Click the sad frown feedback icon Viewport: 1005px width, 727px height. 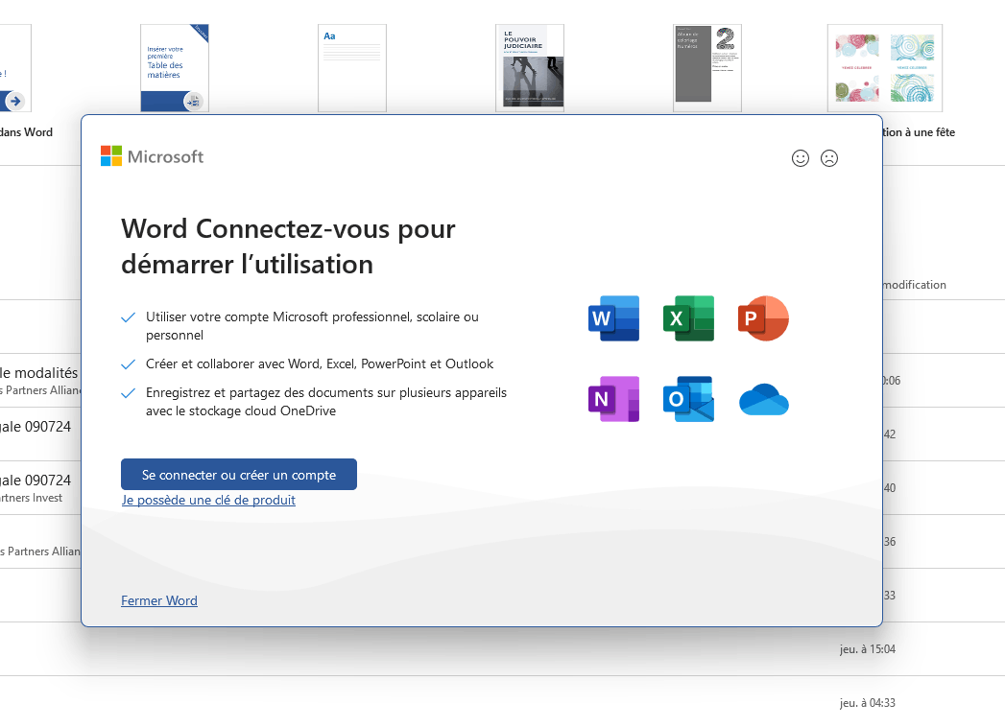click(828, 158)
